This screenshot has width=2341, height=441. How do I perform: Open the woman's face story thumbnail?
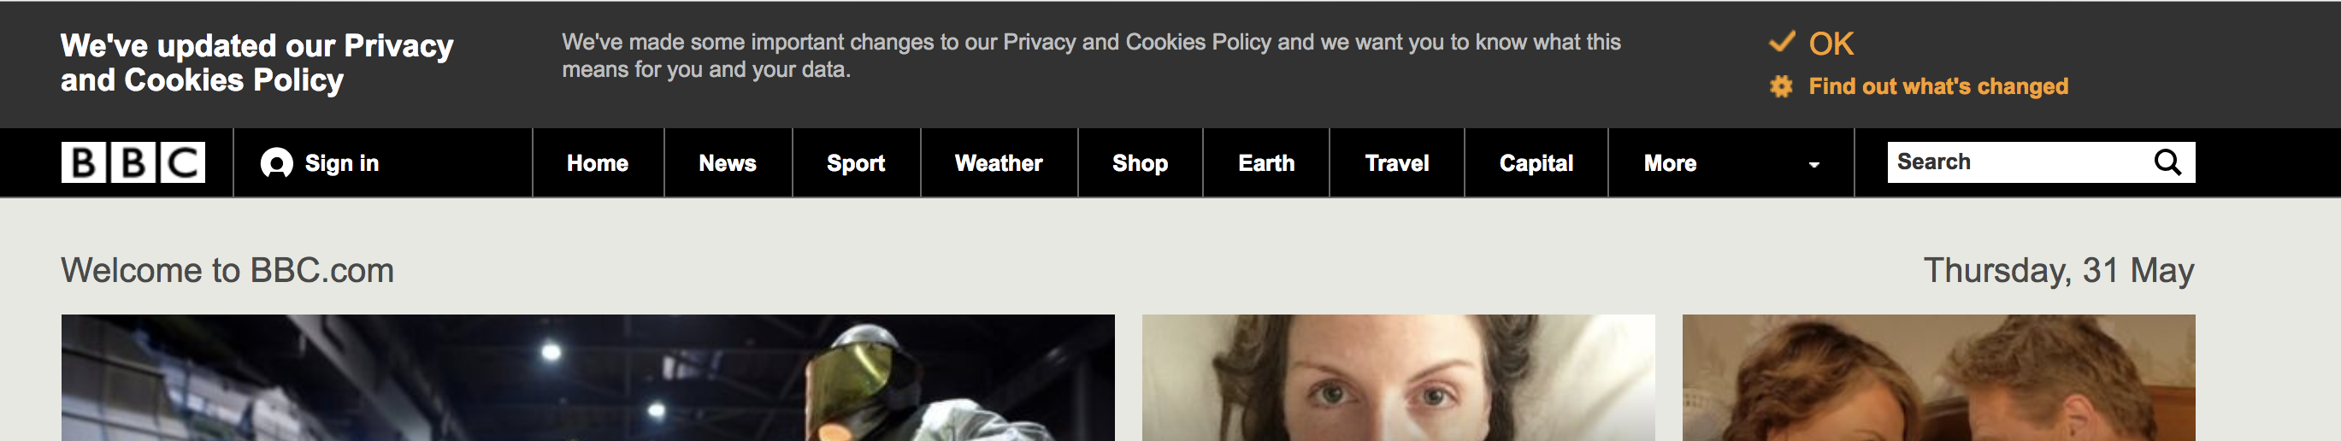click(x=1398, y=379)
